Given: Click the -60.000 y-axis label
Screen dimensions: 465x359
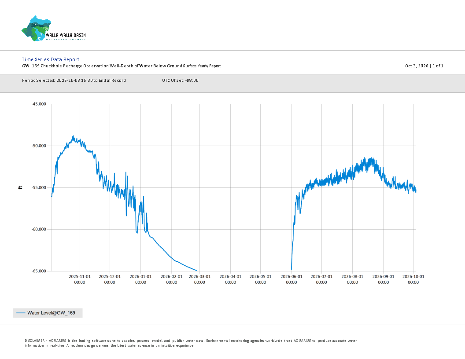Looking at the screenshot, I should coord(39,229).
